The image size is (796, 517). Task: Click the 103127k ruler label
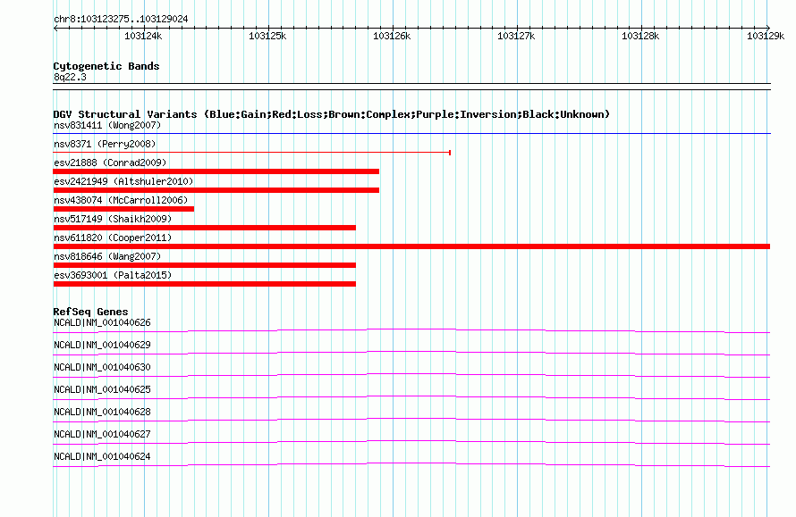point(516,36)
